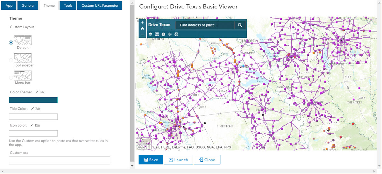
Task: Zoom in on the map with plus button
Action: (x=142, y=23)
